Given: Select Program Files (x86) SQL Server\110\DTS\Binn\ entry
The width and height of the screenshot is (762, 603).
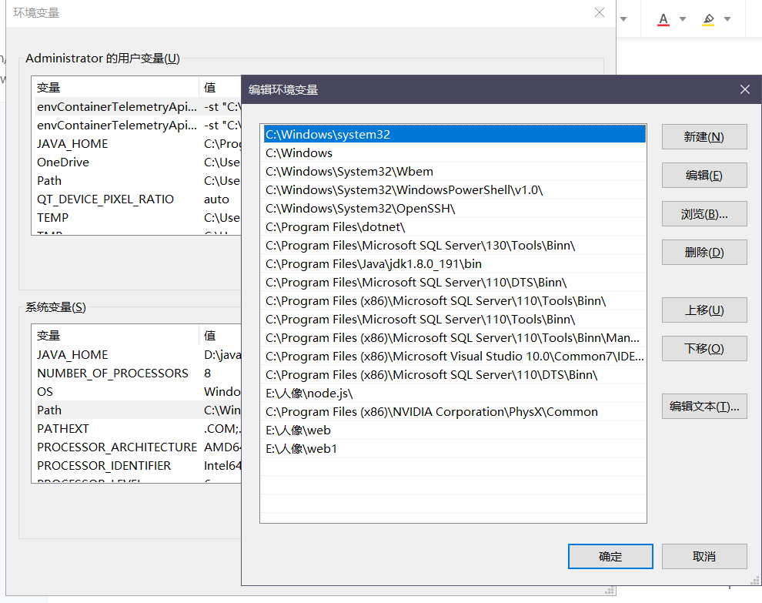Looking at the screenshot, I should (x=454, y=374).
